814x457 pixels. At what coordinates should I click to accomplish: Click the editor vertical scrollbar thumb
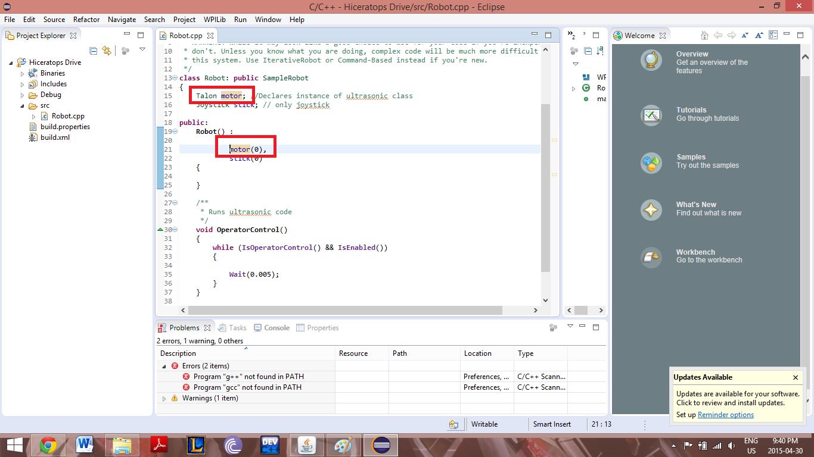545,187
